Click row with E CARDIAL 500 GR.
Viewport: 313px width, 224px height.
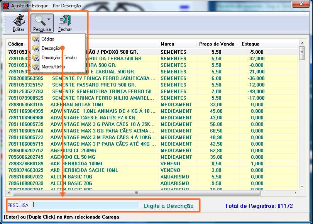[x=152, y=72]
